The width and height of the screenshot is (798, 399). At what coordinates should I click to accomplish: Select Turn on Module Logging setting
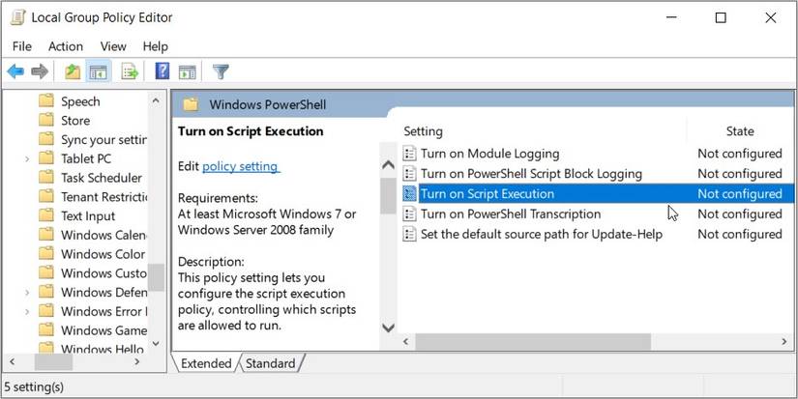click(489, 154)
